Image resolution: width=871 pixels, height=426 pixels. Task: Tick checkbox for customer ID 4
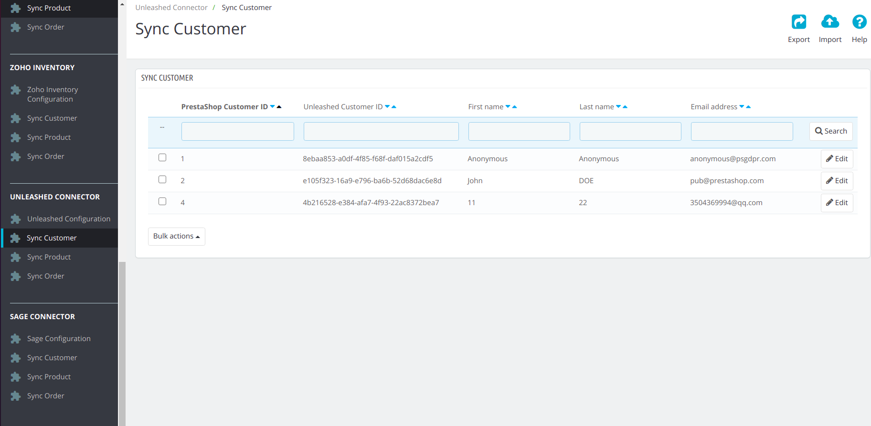pos(162,201)
